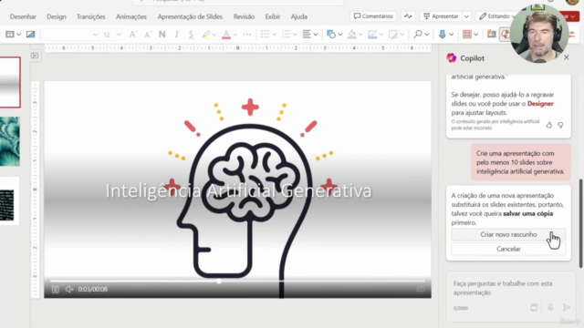The image size is (584, 328).
Task: Give thumbs down to Copilot response
Action: 560,126
